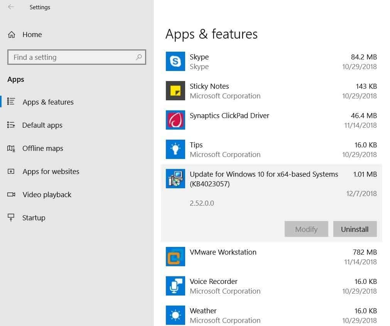Click the 782 MB VMware size
The image size is (390, 326).
pos(365,252)
